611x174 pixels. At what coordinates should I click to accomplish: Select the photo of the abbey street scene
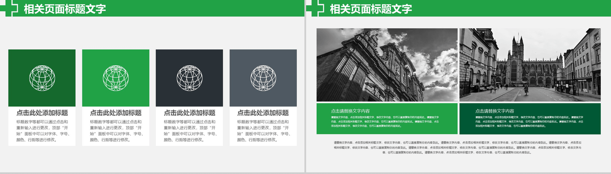click(530, 65)
